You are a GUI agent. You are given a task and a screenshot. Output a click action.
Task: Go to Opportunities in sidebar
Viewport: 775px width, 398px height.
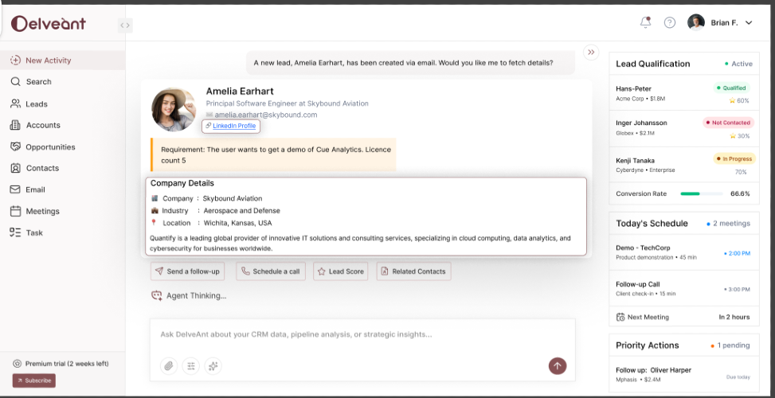click(49, 146)
